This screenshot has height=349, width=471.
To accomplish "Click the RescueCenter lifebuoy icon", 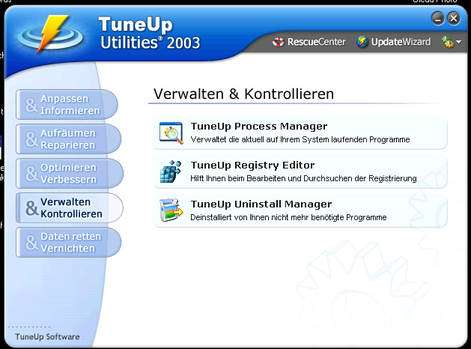I will tap(278, 42).
